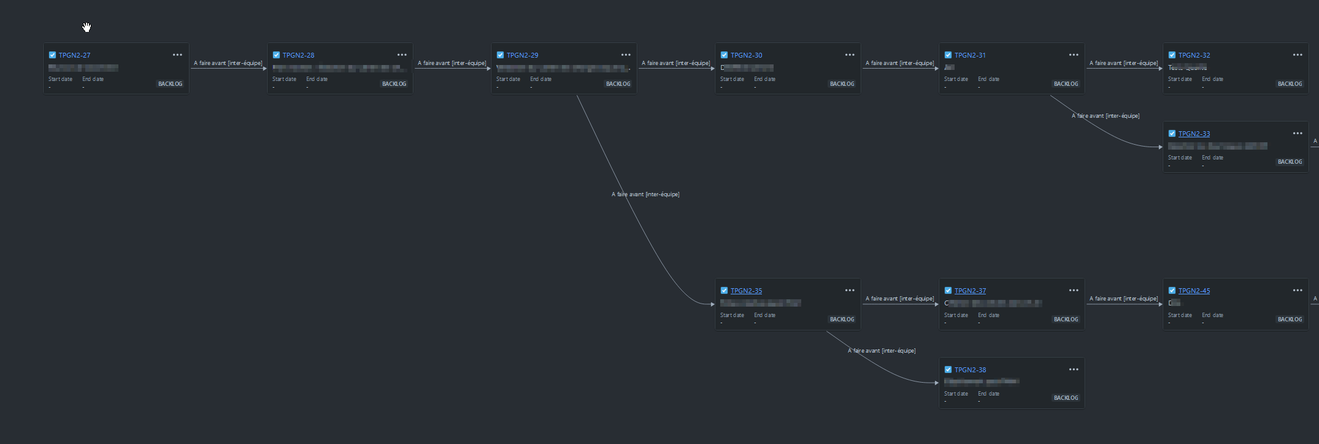Click the BACKLOG status badge on TPGN2-30

click(x=842, y=84)
